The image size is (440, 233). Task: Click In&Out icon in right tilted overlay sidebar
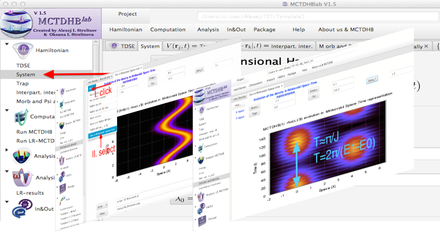(x=201, y=209)
